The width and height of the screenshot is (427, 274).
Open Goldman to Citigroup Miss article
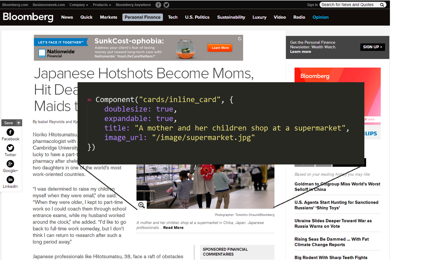337,187
